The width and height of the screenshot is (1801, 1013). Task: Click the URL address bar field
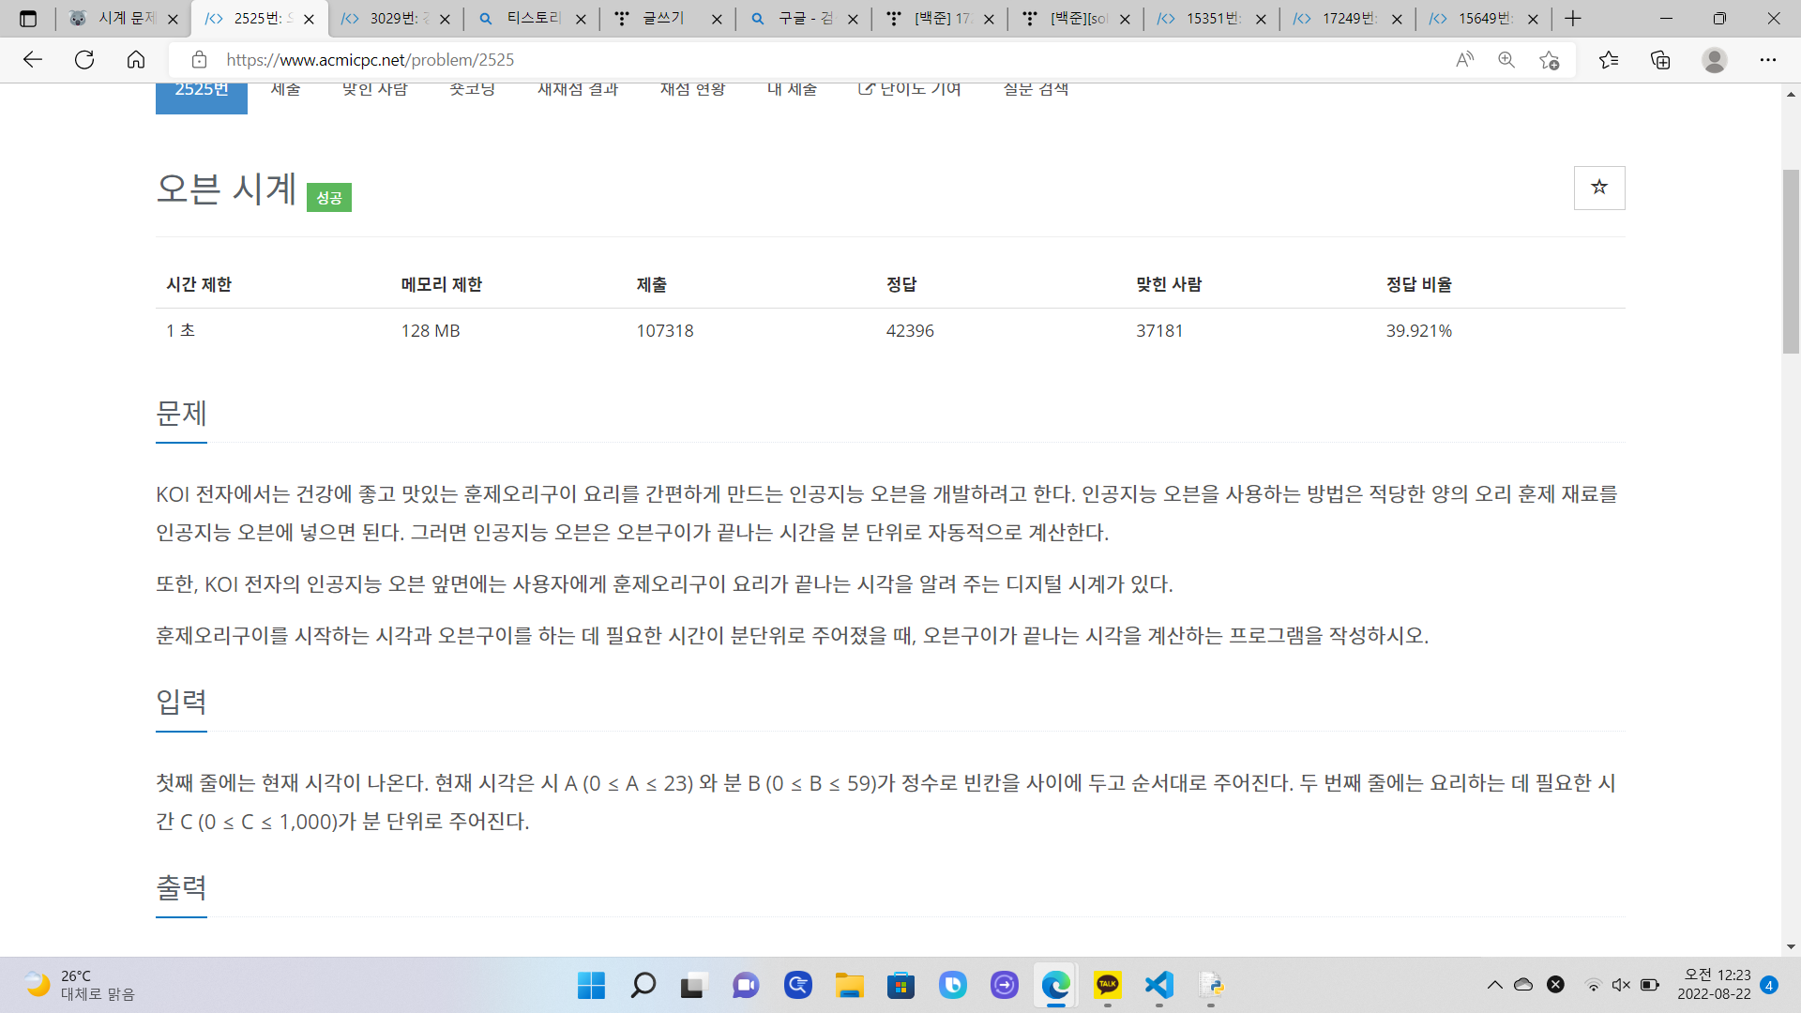tap(825, 60)
